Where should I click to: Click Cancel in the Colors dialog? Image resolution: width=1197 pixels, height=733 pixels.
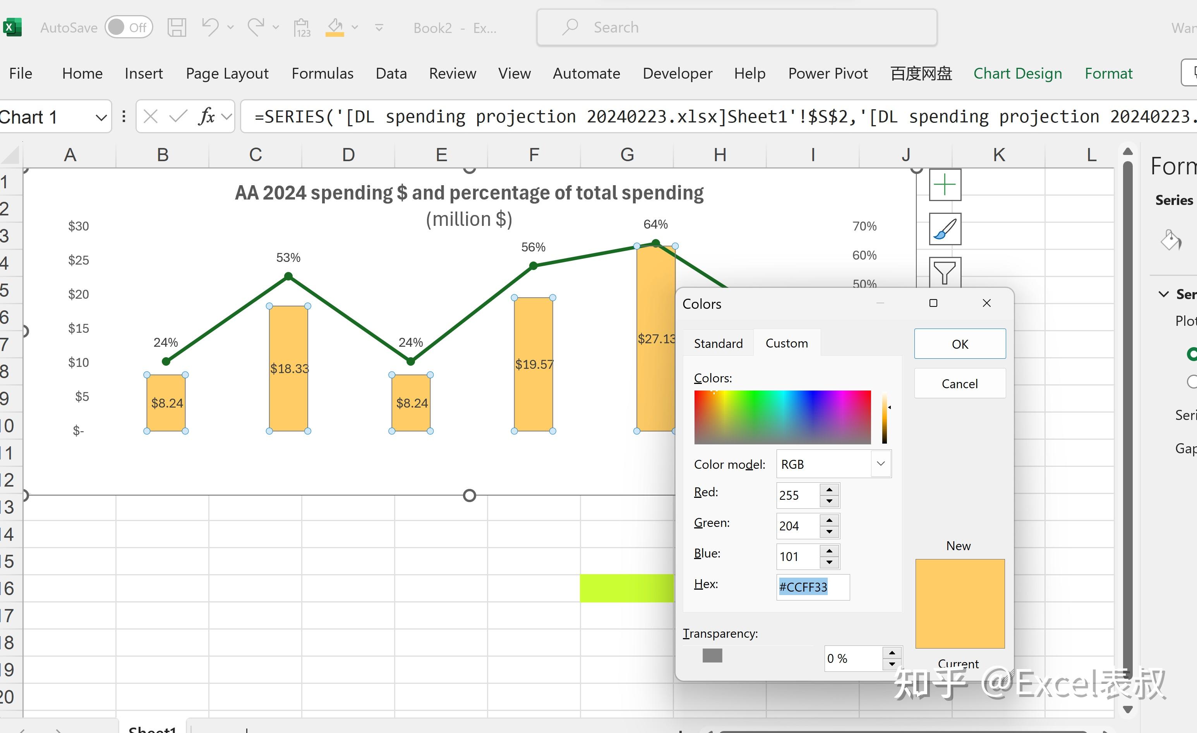tap(960, 384)
